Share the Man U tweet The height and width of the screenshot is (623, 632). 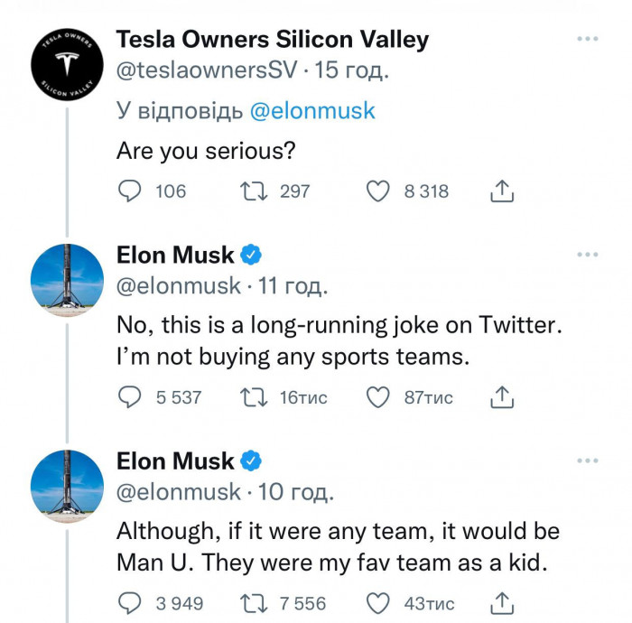(502, 603)
